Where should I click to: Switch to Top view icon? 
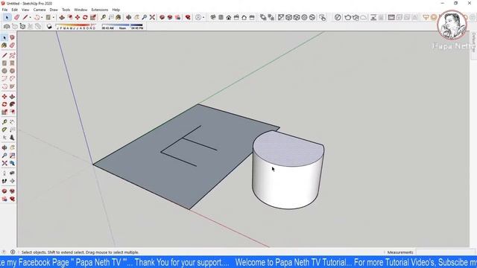click(221, 17)
